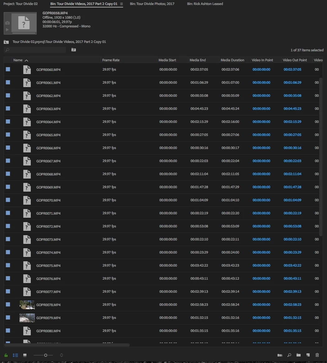Select clip GOPR0068.MP4

point(48,174)
